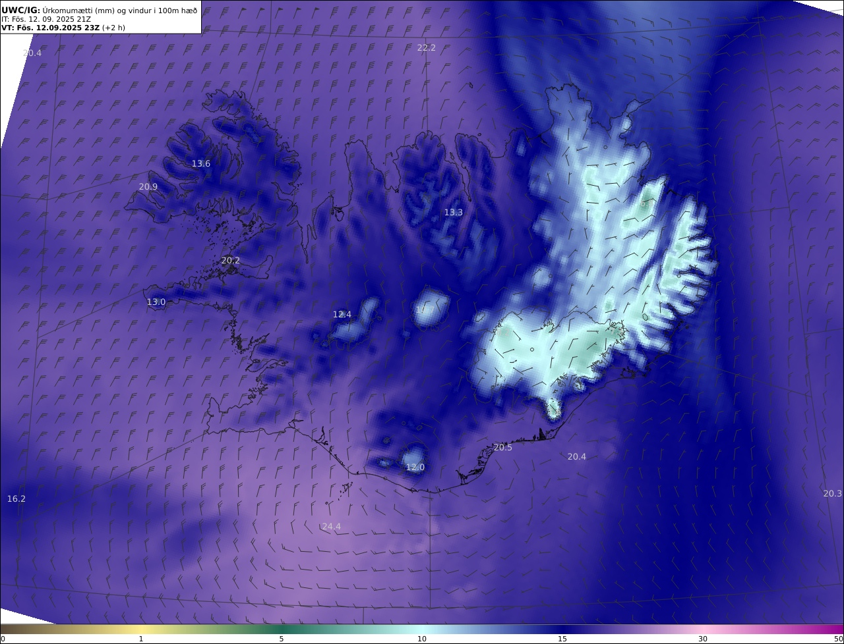The height and width of the screenshot is (644, 844).
Task: Click the colorbar tick label 50
Action: pyautogui.click(x=839, y=639)
